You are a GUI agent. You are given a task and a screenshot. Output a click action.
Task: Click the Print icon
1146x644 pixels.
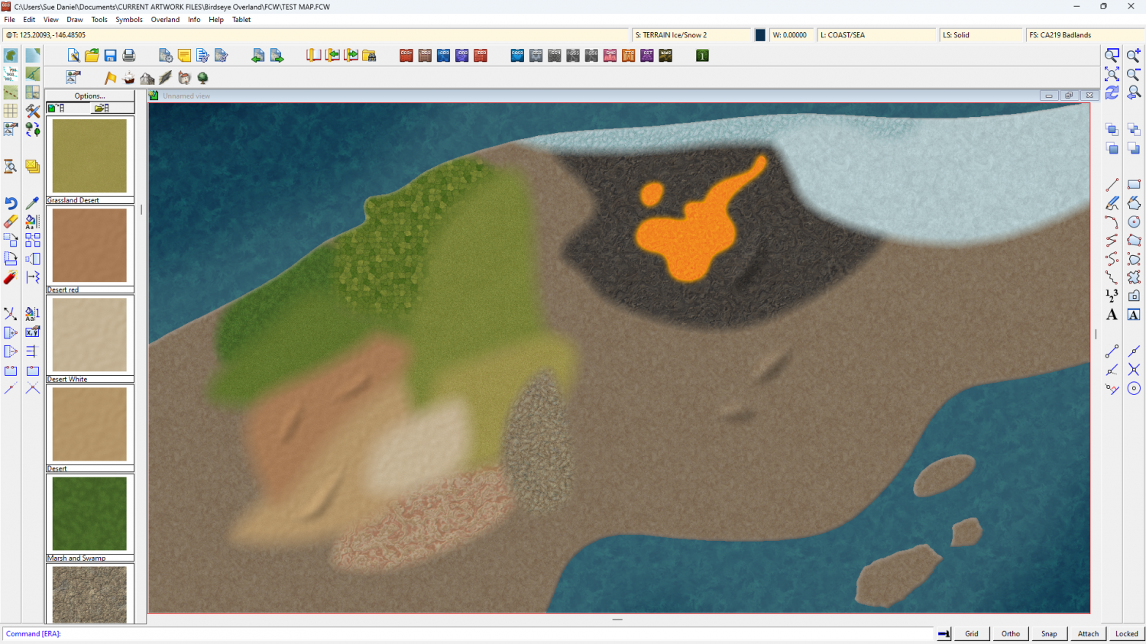(x=129, y=56)
